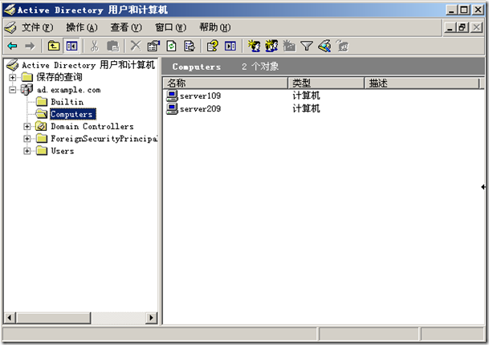The width and height of the screenshot is (489, 345).
Task: Click the server109 computer icon
Action: point(172,95)
